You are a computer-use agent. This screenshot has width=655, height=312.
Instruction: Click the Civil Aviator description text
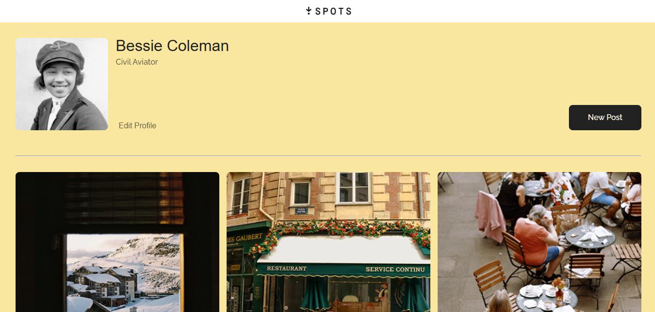point(137,62)
